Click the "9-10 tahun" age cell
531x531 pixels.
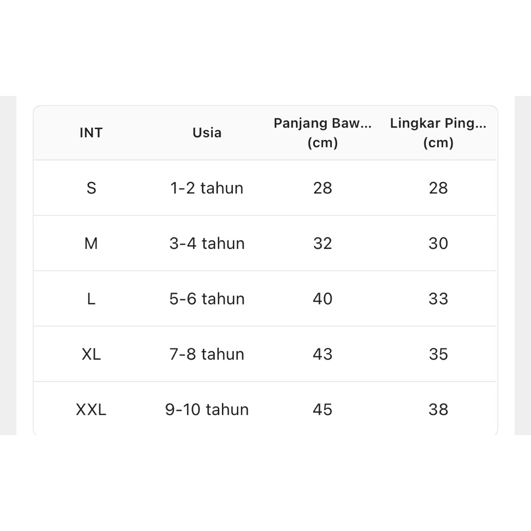(207, 410)
